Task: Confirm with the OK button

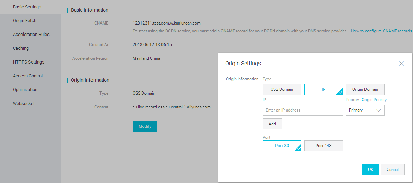Action: (370, 170)
